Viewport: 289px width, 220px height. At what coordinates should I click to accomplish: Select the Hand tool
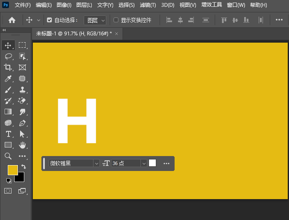point(22,145)
